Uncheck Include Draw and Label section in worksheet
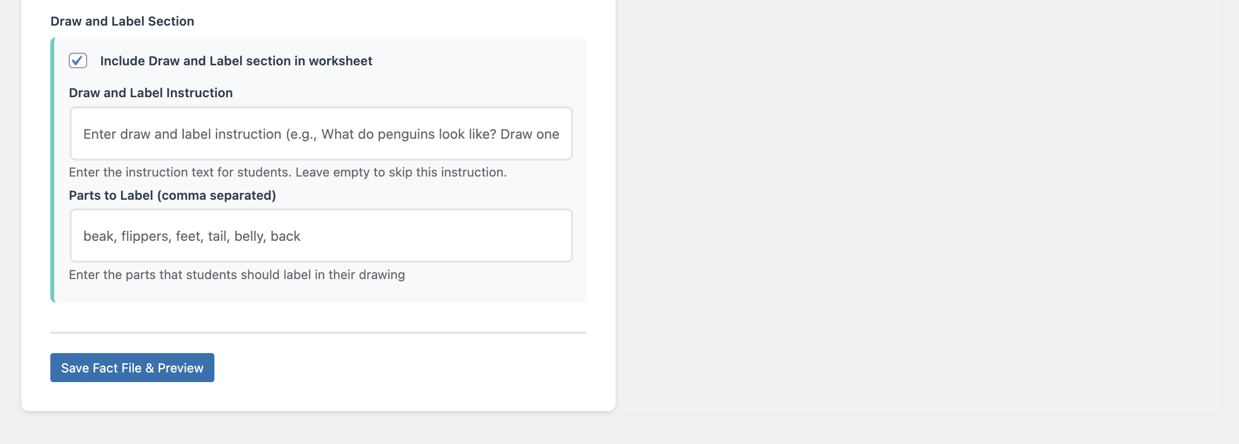This screenshot has width=1239, height=444. click(78, 61)
